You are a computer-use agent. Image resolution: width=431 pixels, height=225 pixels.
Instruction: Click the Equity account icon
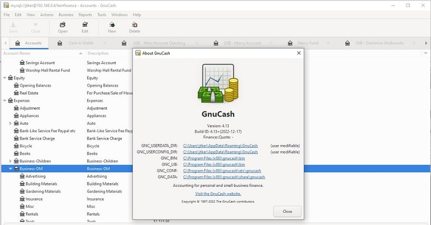point(11,78)
